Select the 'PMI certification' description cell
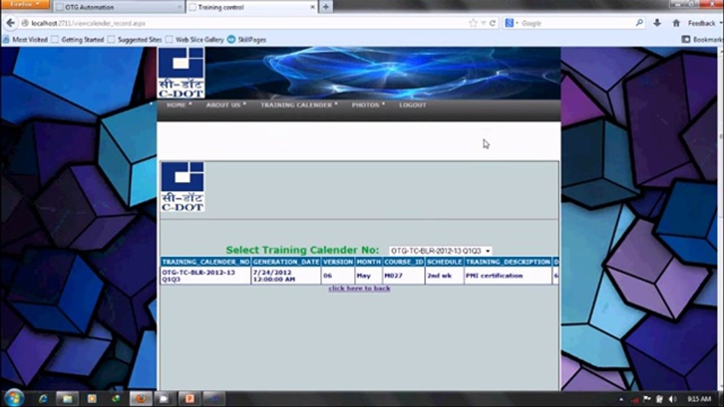Viewport: 724px width, 407px height. (x=508, y=276)
